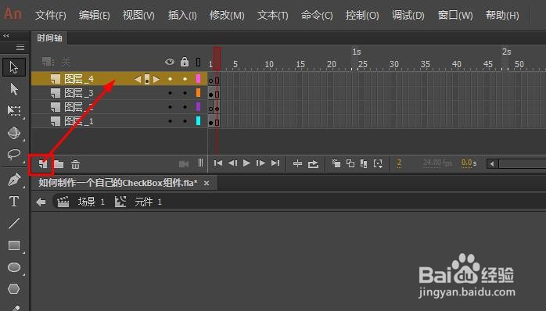Select the PolyStar hexagon tool
The height and width of the screenshot is (311, 546).
click(14, 289)
